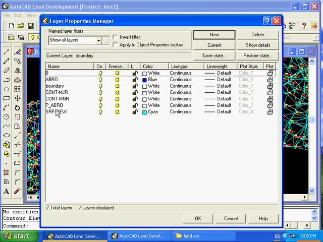Select the Rotate modify tool
The image size is (323, 242).
pos(18,107)
